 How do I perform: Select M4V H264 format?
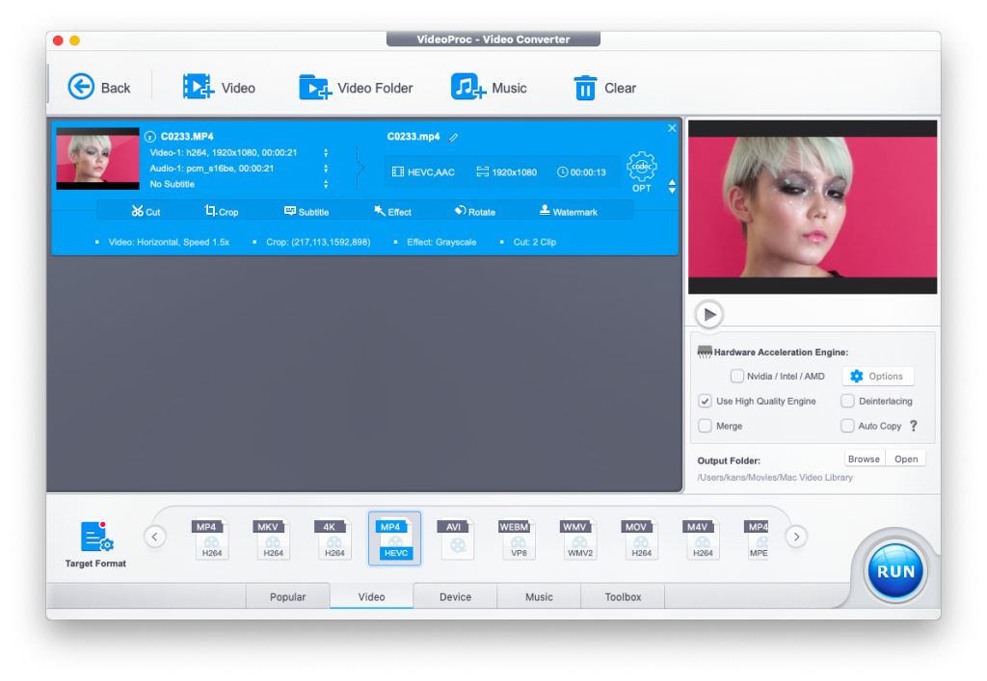(x=702, y=539)
